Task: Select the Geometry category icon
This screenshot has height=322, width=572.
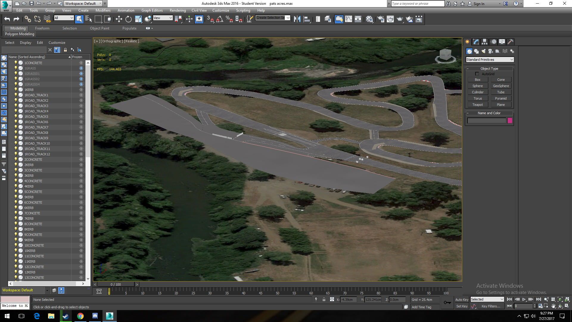Action: coord(469,51)
